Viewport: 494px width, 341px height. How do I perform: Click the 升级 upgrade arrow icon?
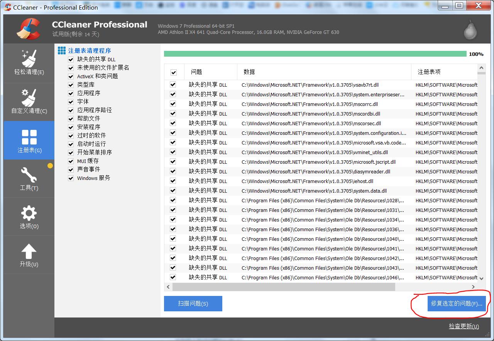click(29, 254)
